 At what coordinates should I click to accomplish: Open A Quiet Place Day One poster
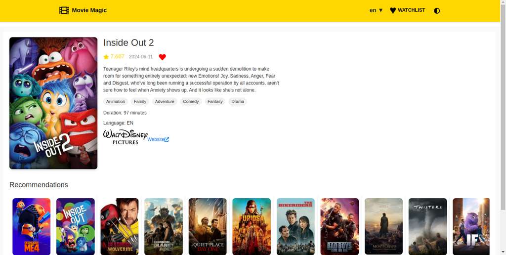tap(208, 227)
